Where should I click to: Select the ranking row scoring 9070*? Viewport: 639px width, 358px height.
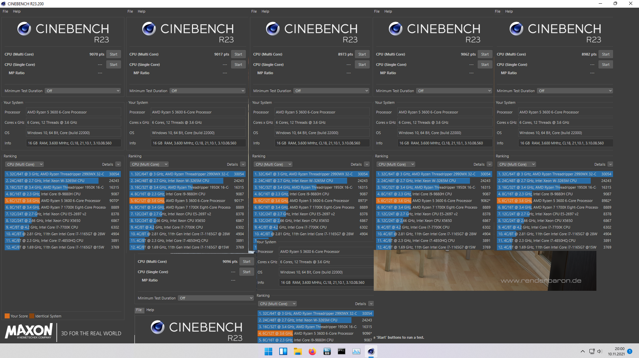point(62,201)
